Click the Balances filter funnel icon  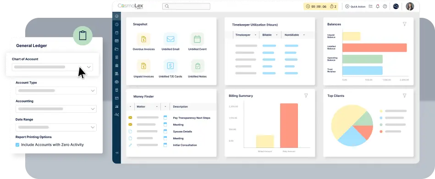tap(404, 24)
